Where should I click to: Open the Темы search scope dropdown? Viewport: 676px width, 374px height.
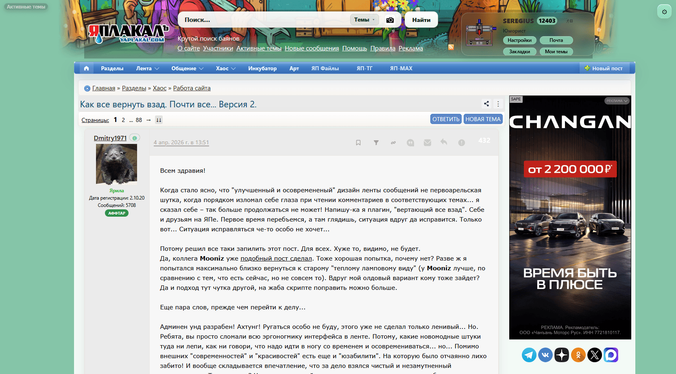click(x=364, y=20)
